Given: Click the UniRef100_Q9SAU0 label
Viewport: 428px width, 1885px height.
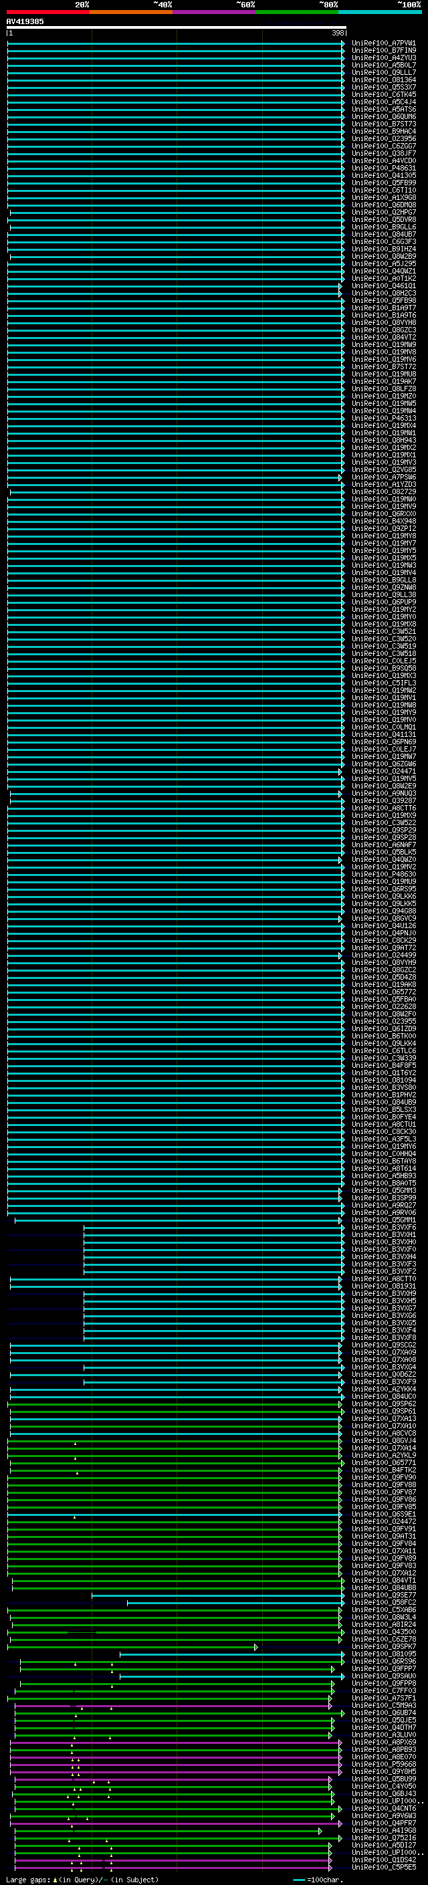Looking at the screenshot, I should pos(383,1676).
